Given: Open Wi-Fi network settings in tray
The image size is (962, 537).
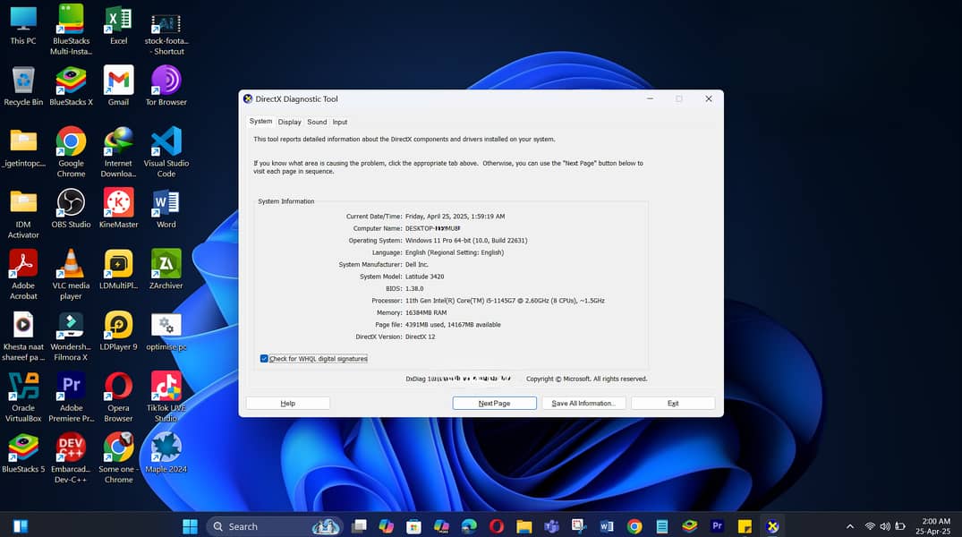Looking at the screenshot, I should [869, 526].
